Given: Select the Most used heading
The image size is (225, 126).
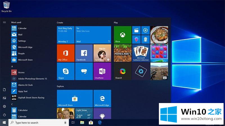Looking at the screenshot, I should 16,22.
